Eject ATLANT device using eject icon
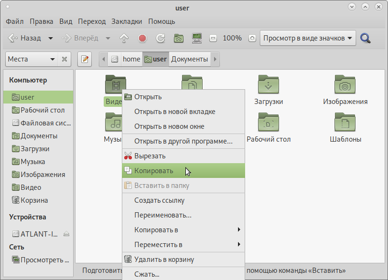Screen dimensions: 388x280 (66, 234)
